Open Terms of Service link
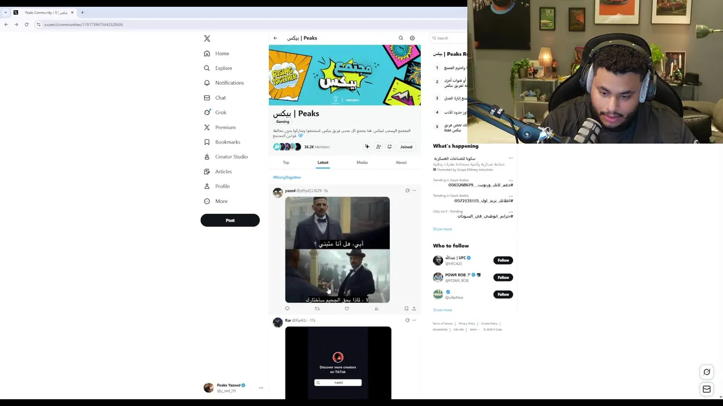This screenshot has width=723, height=406. coord(442,324)
